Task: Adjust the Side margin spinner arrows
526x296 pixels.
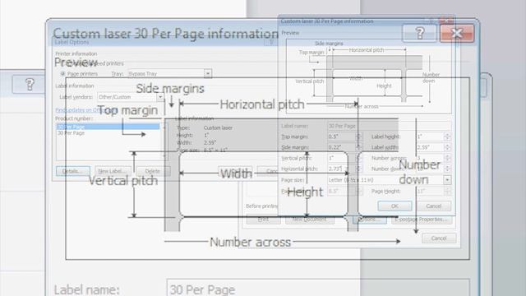Action: coord(358,147)
